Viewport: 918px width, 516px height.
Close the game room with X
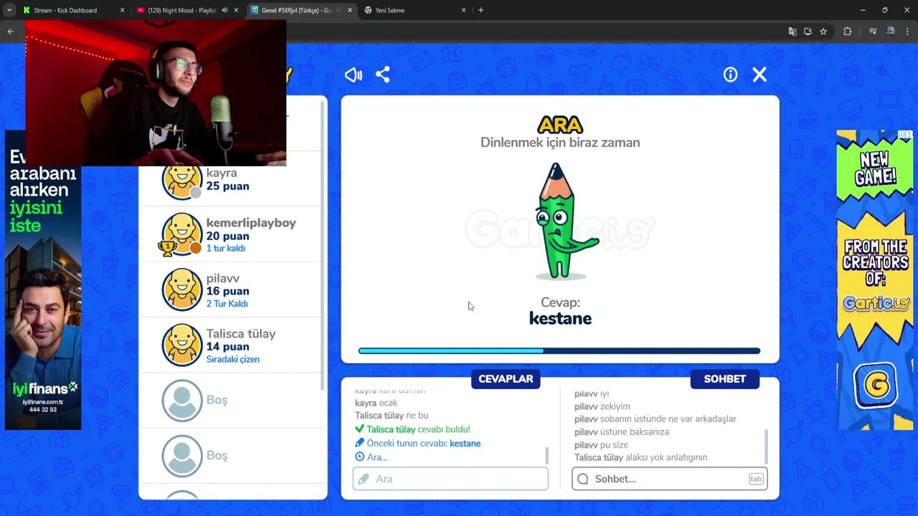(760, 75)
